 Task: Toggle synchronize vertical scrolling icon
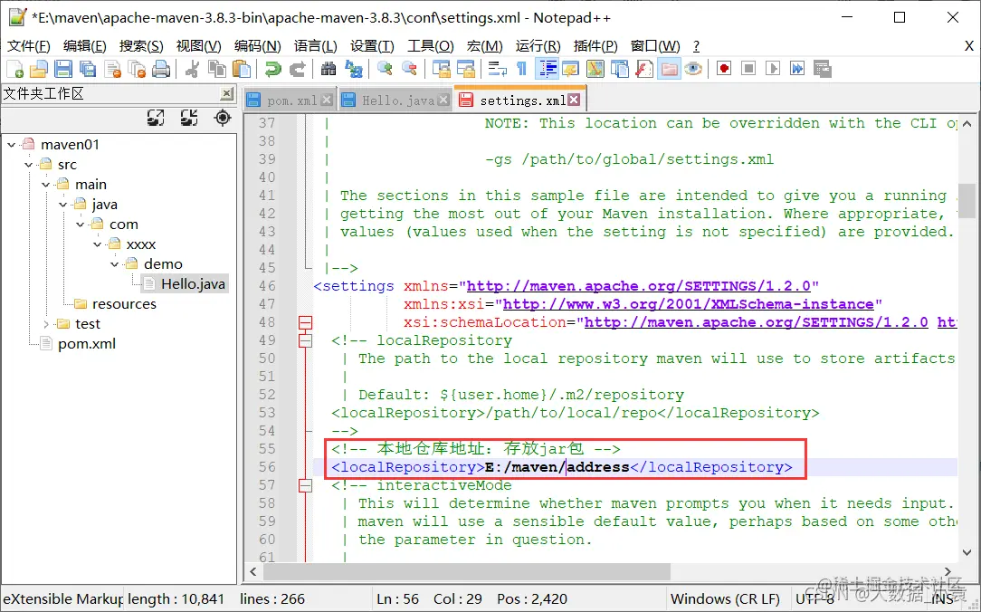[441, 69]
